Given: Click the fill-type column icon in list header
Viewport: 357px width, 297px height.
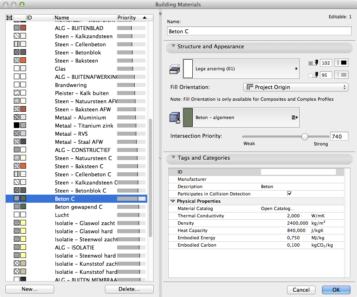Looking at the screenshot, I should coord(9,17).
